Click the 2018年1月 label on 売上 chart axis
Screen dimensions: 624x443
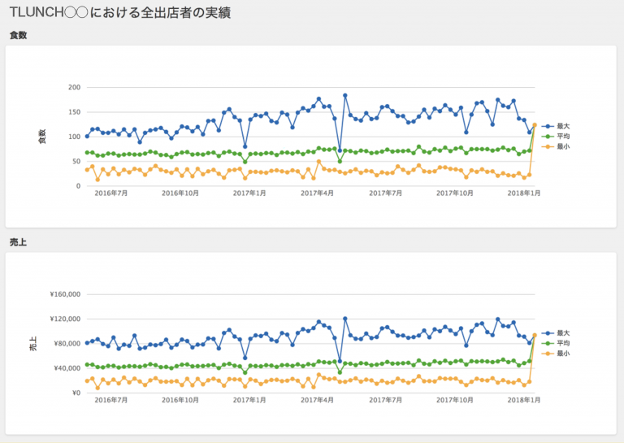pyautogui.click(x=524, y=400)
